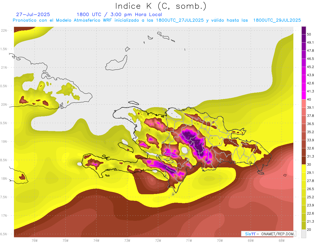Click the 70W axis label

[220, 240]
